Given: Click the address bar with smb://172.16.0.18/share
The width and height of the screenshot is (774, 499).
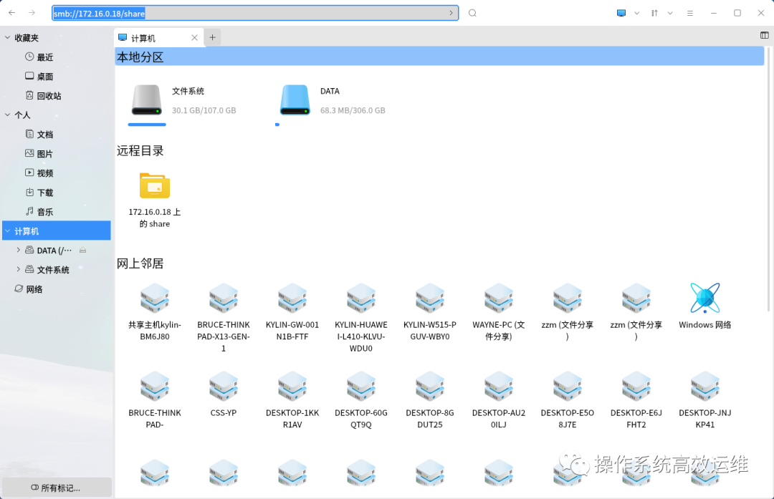Looking at the screenshot, I should click(x=255, y=14).
